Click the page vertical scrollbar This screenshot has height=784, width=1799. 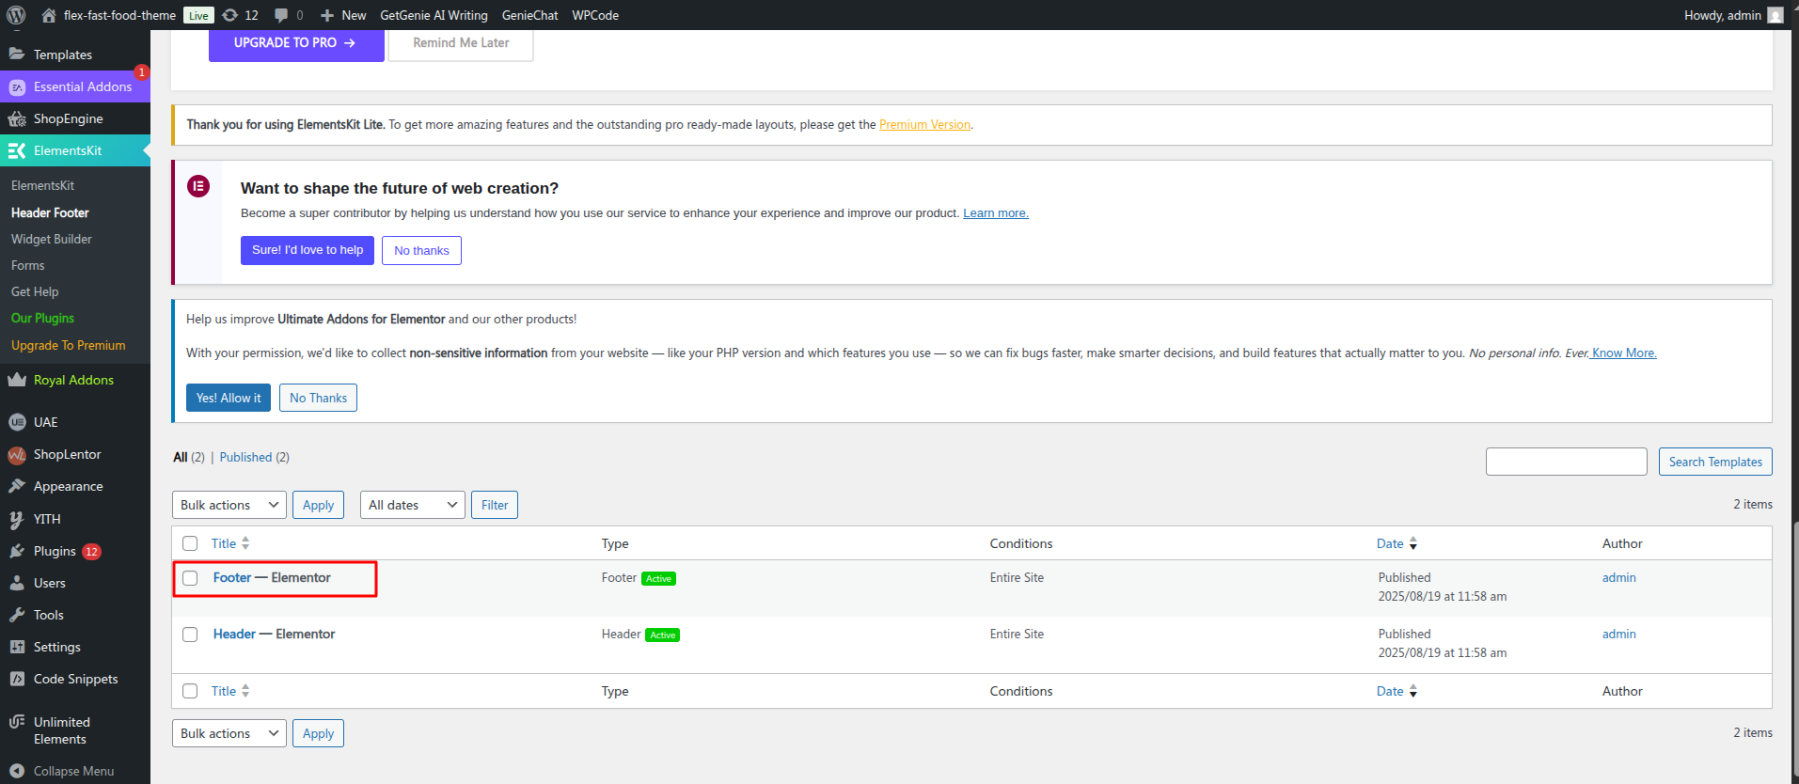pyautogui.click(x=1795, y=649)
